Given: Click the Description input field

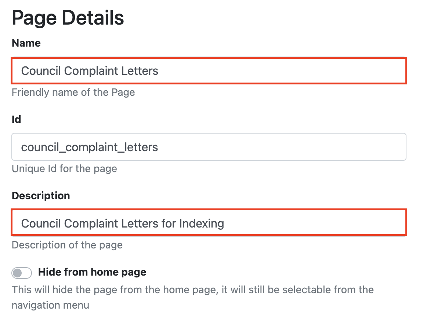Looking at the screenshot, I should (x=209, y=223).
